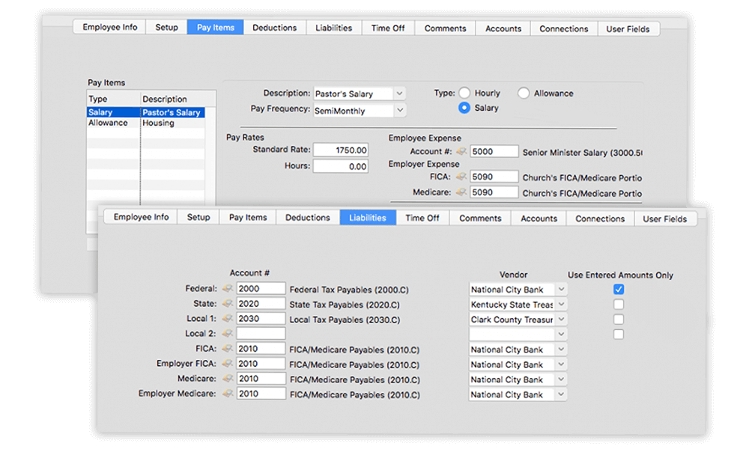749x449 pixels.
Task: Click the lookup icon next to Employer FICA account
Action: (228, 363)
